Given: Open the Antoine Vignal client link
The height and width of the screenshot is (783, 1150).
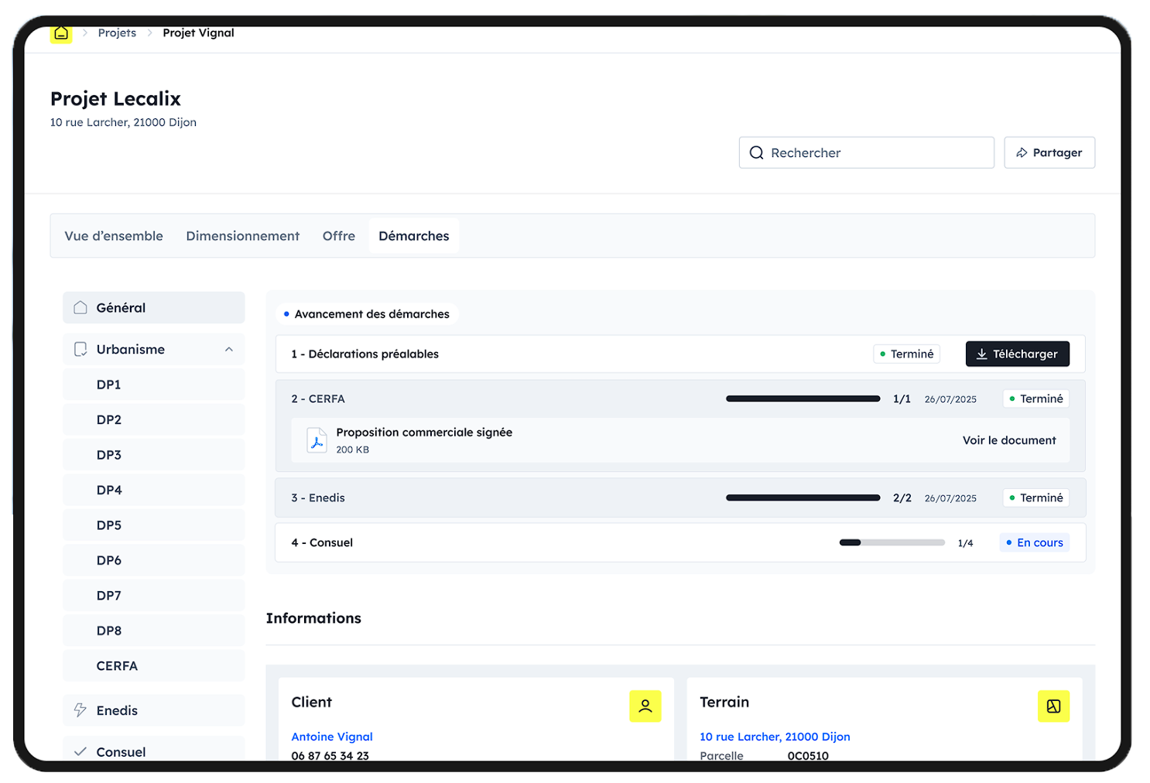Looking at the screenshot, I should pos(332,737).
